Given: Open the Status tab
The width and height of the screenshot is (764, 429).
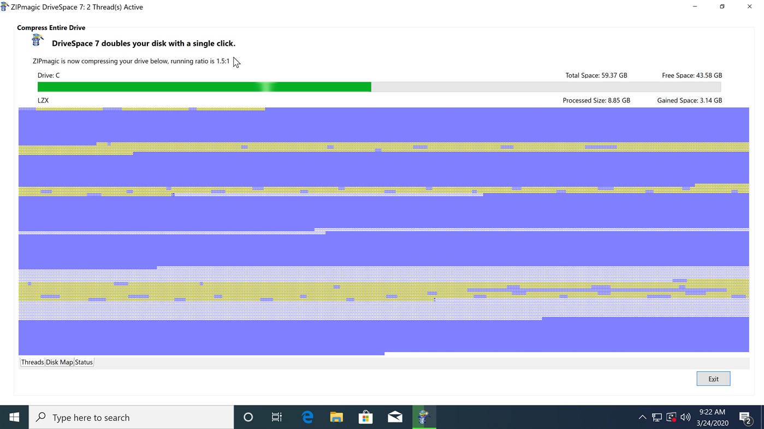Looking at the screenshot, I should coord(83,362).
